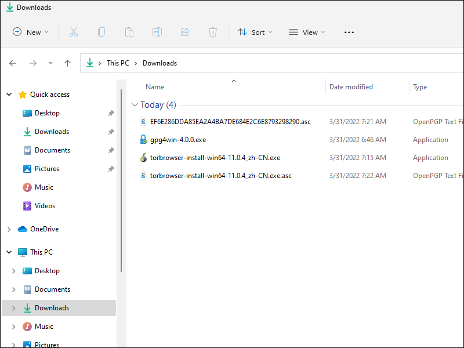Select torbrowser-install-win64-11.0.4_zh-CN.exe.asc file

[x=220, y=175]
